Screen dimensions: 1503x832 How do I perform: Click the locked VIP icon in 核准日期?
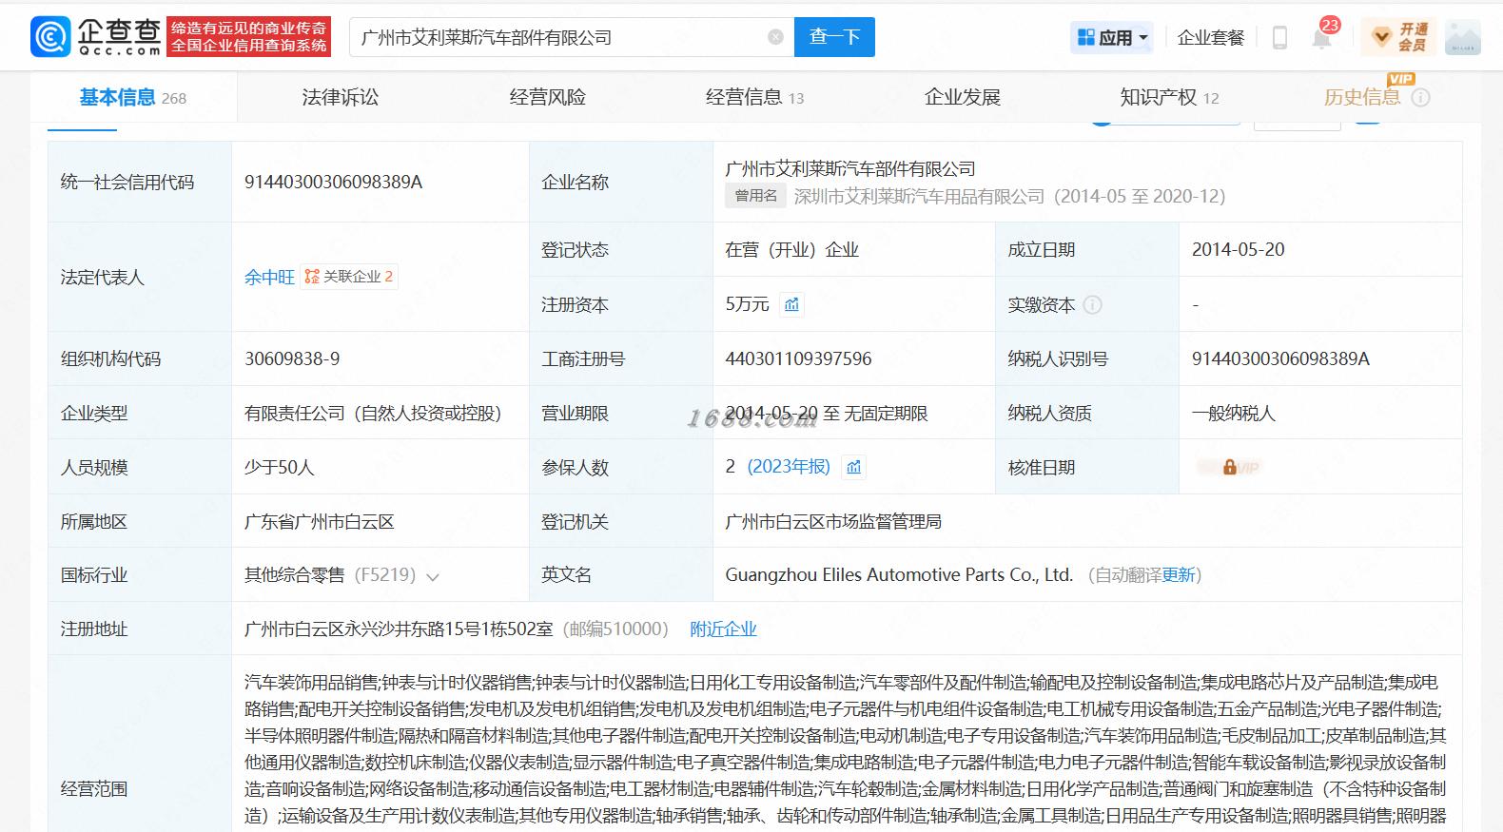(1229, 467)
